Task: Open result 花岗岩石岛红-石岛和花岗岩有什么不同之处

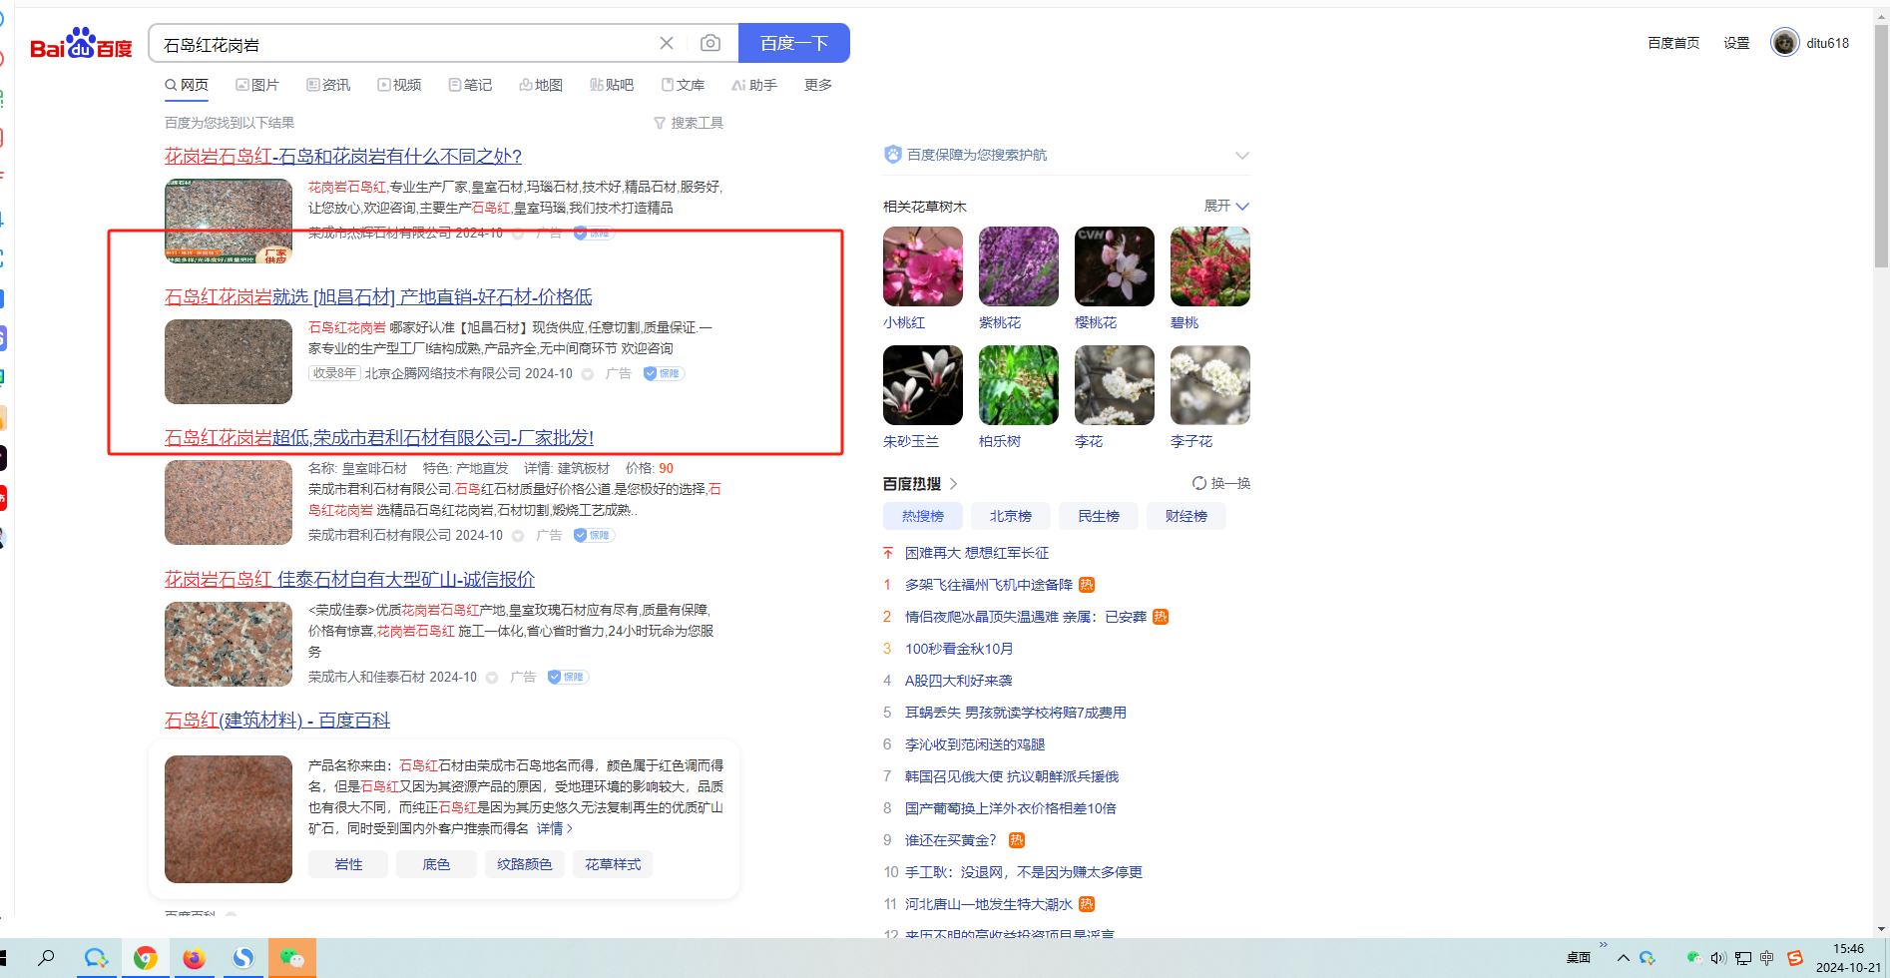Action: [343, 157]
